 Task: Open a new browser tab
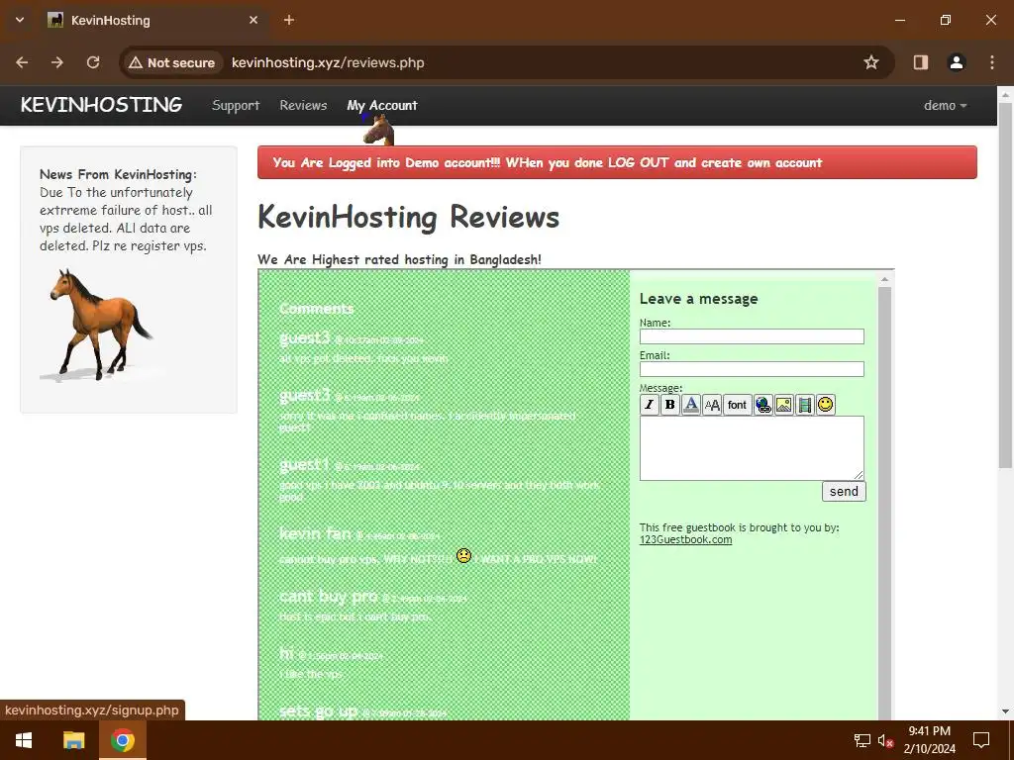click(x=289, y=20)
